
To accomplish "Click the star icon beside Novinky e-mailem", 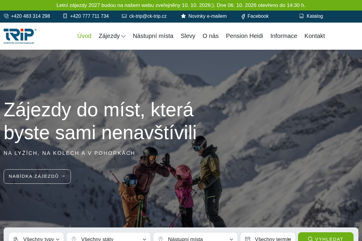I will point(183,16).
